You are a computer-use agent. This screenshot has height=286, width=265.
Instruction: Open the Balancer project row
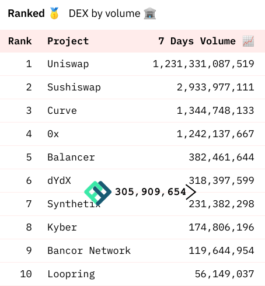(x=132, y=157)
